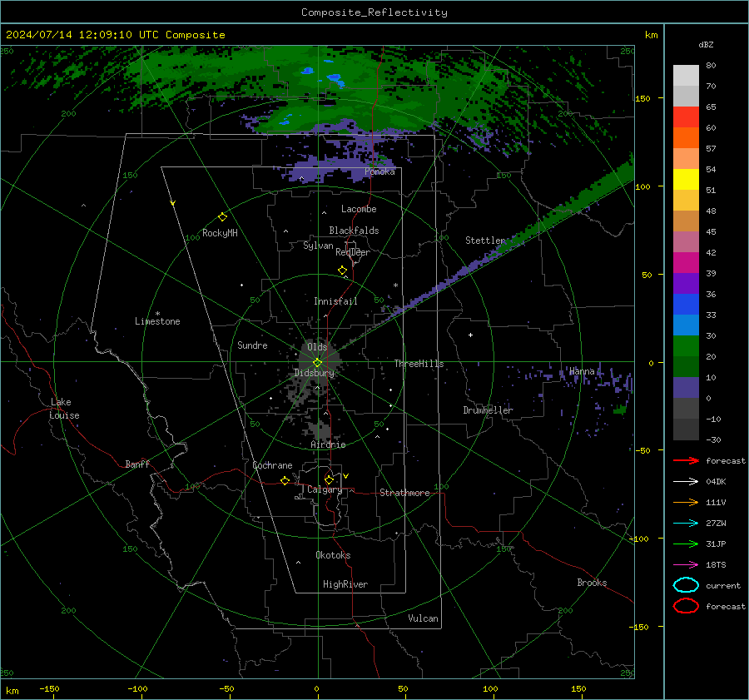Click the Ponoka city label

(379, 171)
